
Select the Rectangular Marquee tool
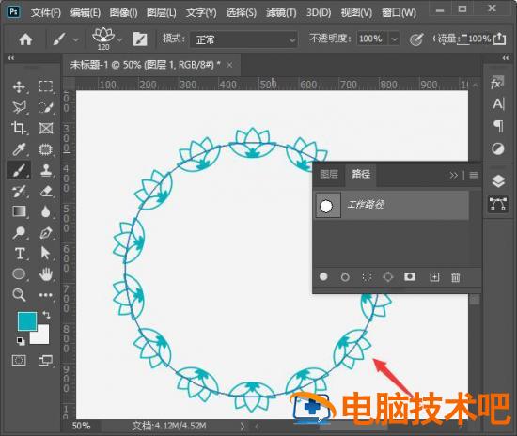coord(46,86)
